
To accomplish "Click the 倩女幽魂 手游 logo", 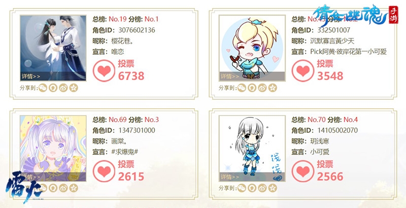I will (x=355, y=15).
